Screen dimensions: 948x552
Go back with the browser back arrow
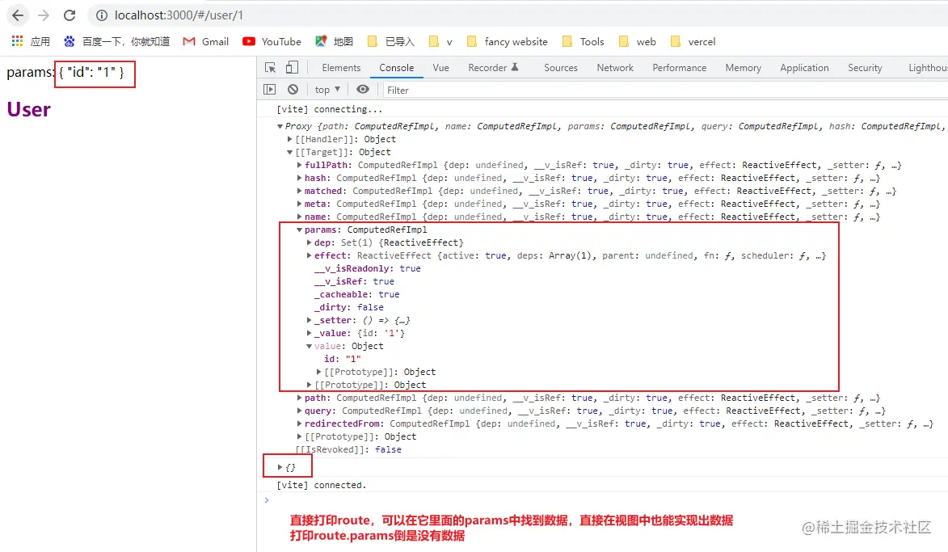point(18,15)
